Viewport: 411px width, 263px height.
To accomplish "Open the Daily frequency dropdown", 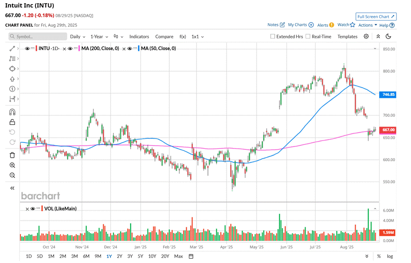I will pos(77,37).
